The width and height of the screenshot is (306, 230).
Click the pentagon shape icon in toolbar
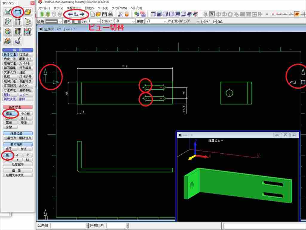click(230, 14)
